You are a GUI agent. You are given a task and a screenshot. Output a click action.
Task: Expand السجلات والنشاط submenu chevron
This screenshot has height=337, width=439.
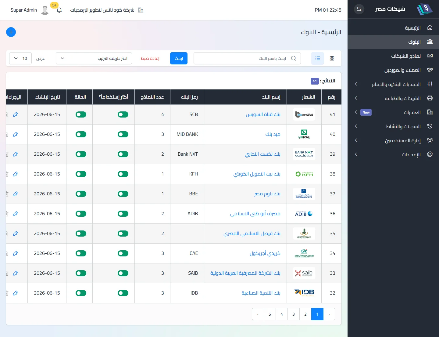[x=356, y=126]
